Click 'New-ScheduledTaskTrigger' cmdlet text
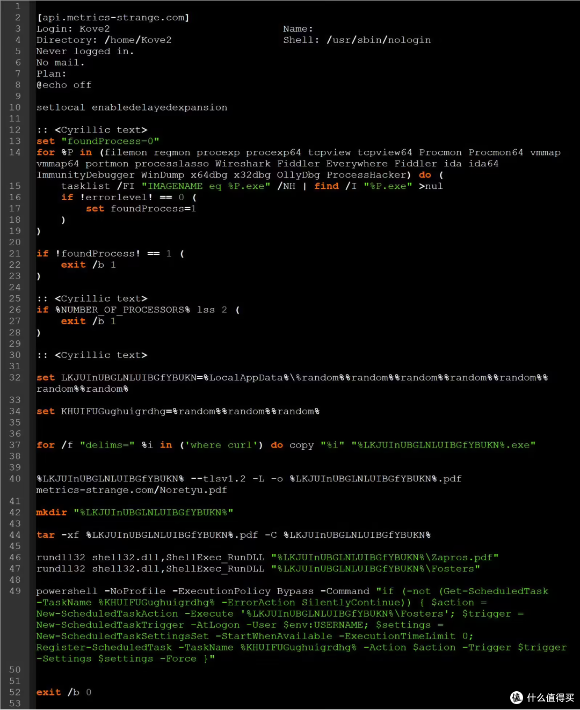Screen dimensions: 580x710 [x=110, y=625]
